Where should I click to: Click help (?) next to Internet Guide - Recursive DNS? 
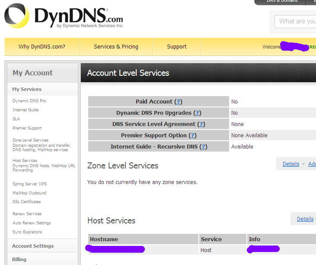[203, 147]
